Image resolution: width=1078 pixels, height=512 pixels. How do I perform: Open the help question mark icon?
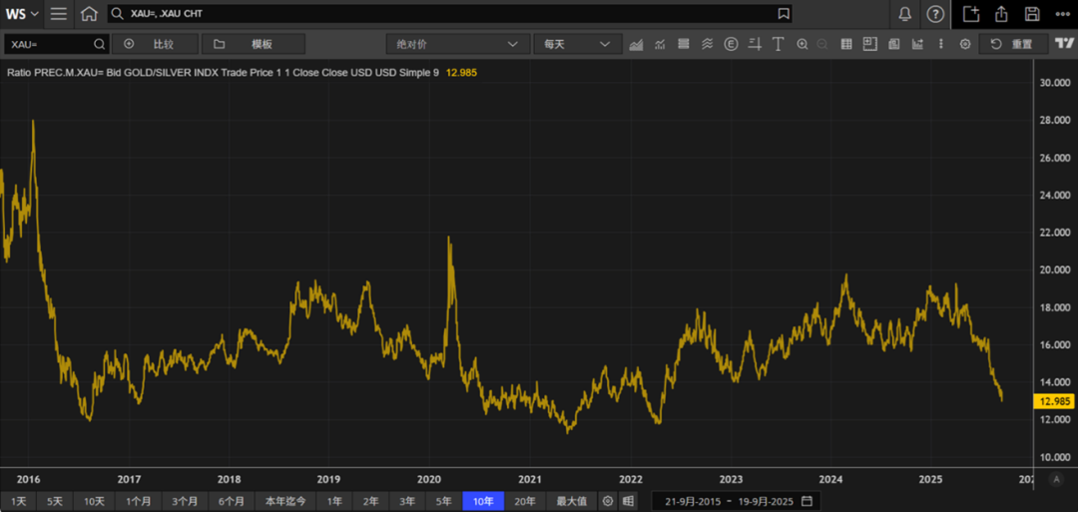click(935, 14)
